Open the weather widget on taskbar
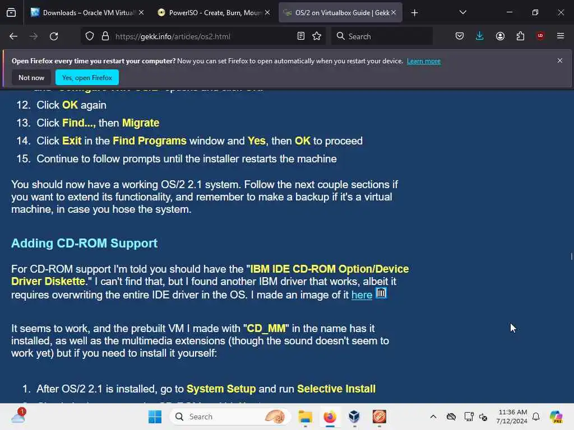The image size is (574, 430). (18, 416)
